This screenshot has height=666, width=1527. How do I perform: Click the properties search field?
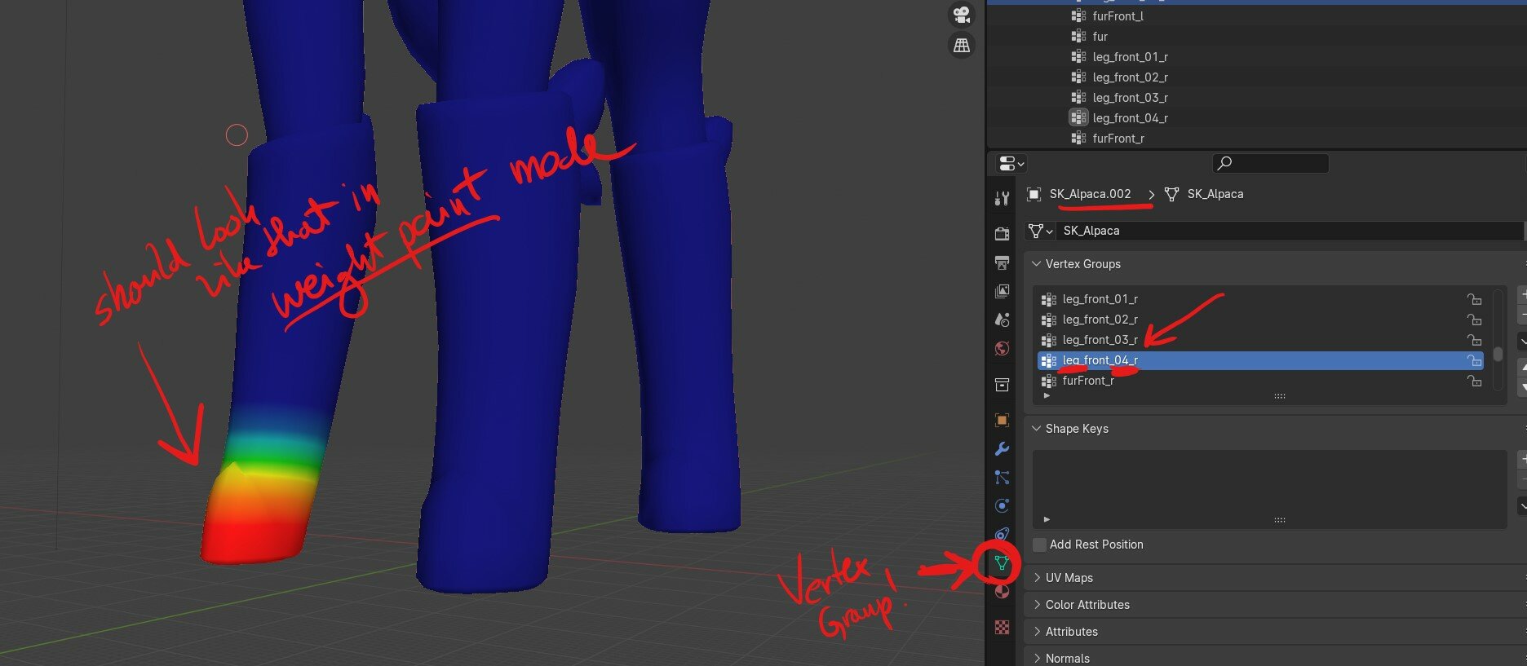pos(1271,163)
